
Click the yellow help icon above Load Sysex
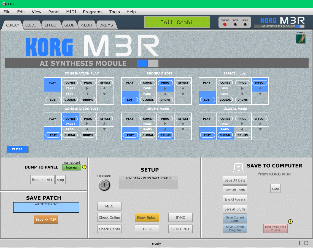[x=290, y=222]
